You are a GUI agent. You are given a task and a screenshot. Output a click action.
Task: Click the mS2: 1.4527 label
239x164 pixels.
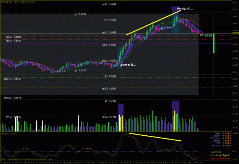109,89
